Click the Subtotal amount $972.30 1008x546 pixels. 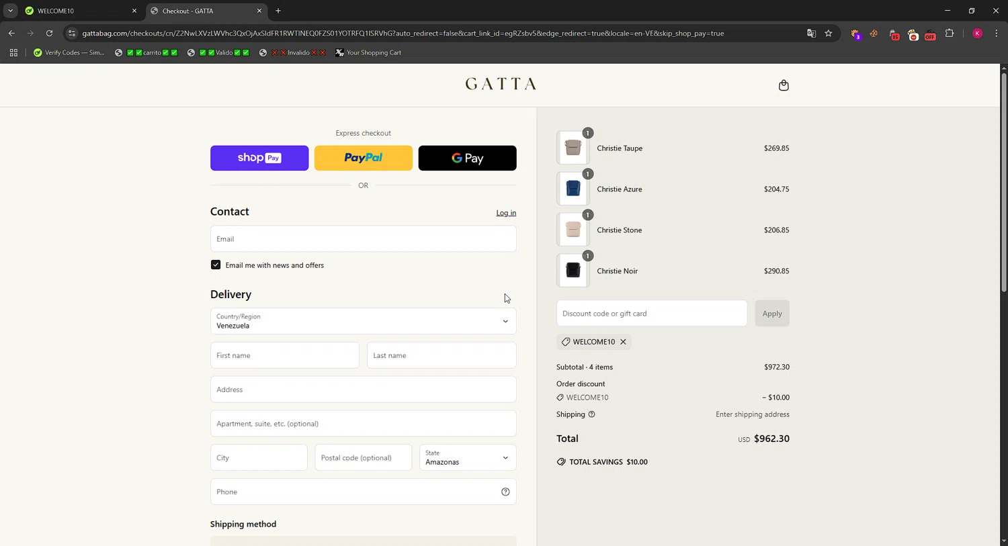[x=777, y=367]
